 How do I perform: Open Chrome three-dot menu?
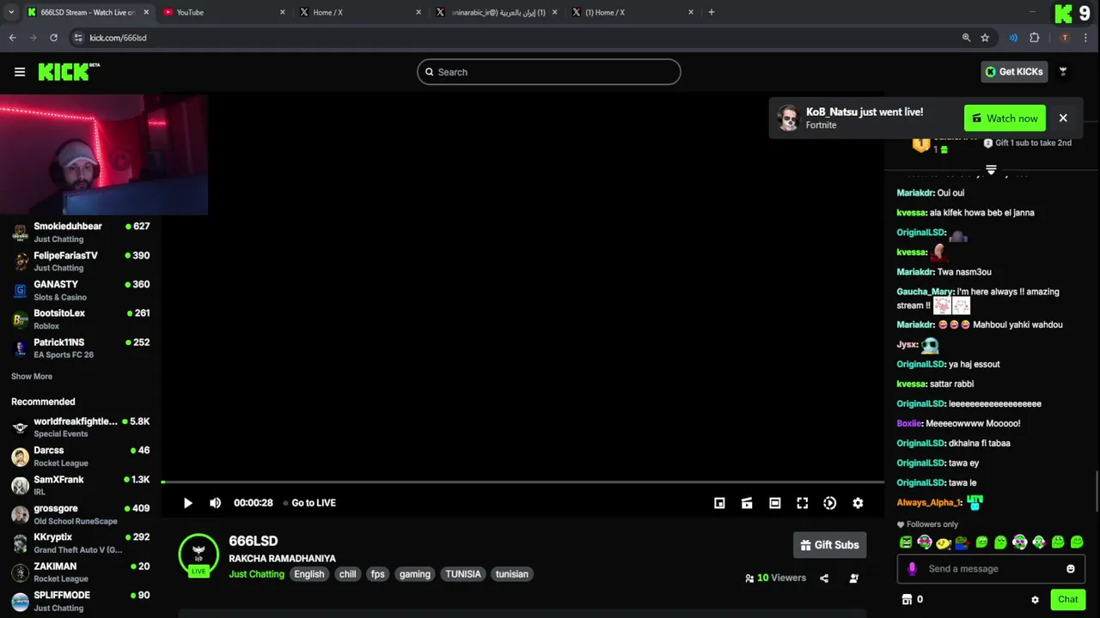[x=1086, y=38]
